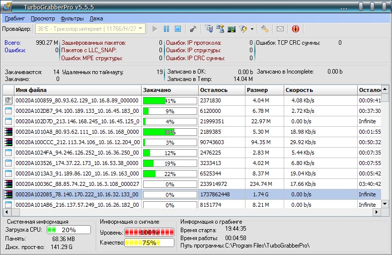Open the Лажа menu
392x255 pixels.
pyautogui.click(x=96, y=18)
